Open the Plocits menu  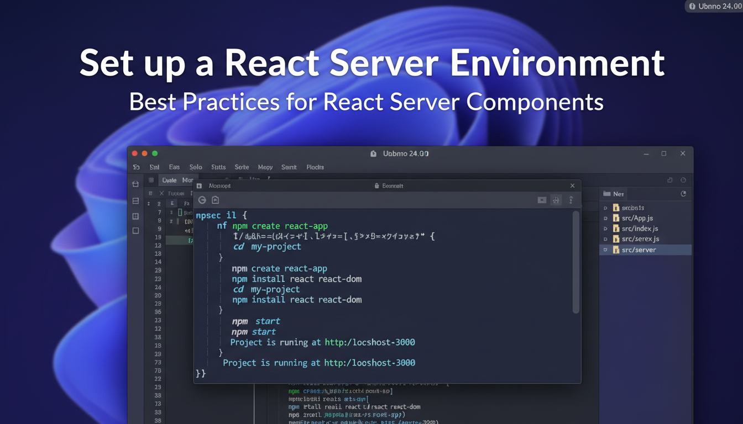click(315, 167)
